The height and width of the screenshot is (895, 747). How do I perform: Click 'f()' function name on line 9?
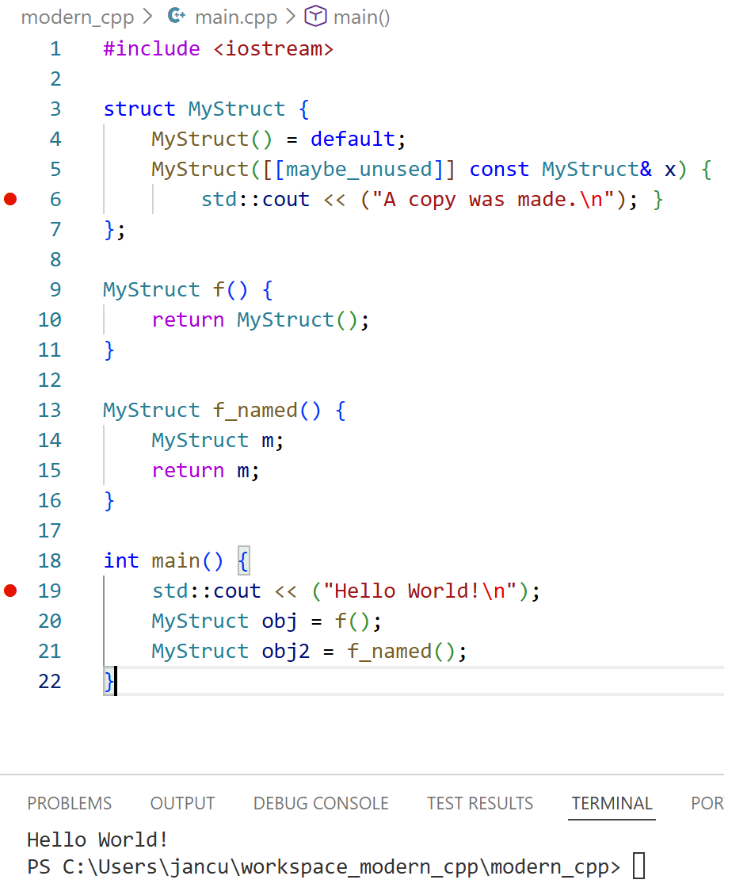231,290
